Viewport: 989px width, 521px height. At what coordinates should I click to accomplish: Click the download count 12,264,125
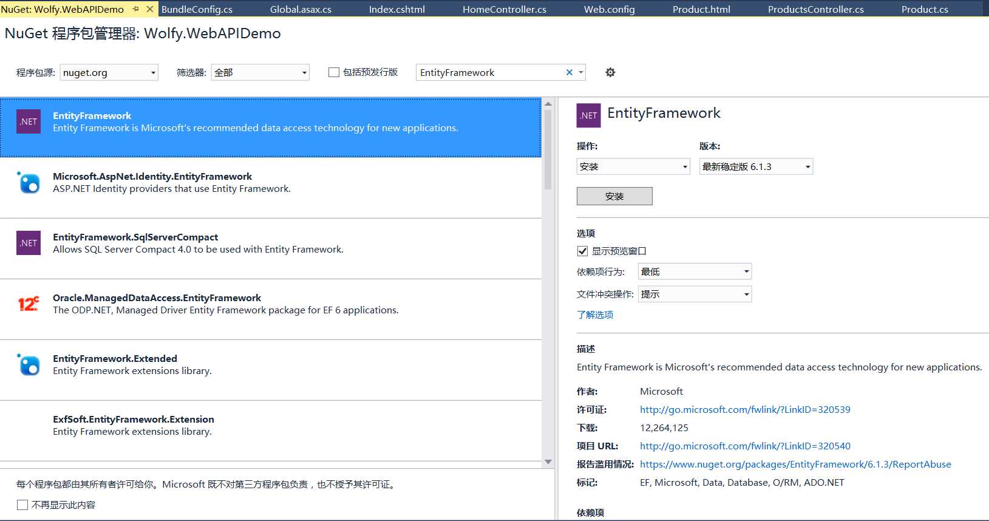coord(664,427)
